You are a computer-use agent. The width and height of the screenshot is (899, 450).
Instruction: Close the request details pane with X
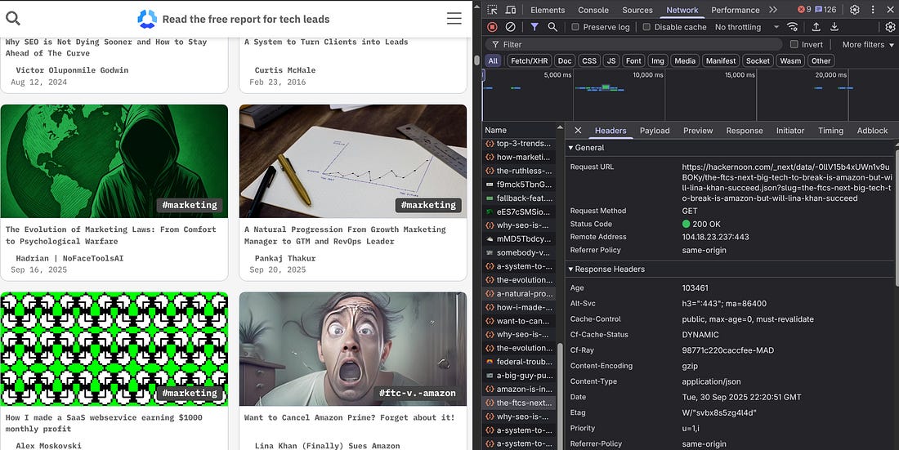(578, 131)
